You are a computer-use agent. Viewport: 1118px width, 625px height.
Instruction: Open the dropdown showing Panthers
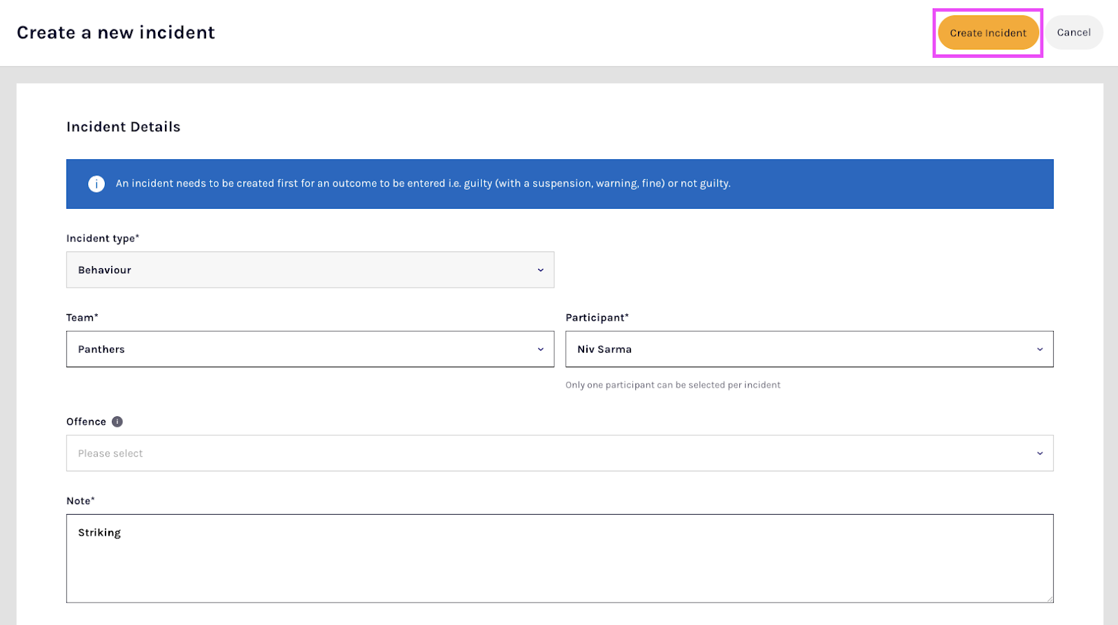(310, 349)
